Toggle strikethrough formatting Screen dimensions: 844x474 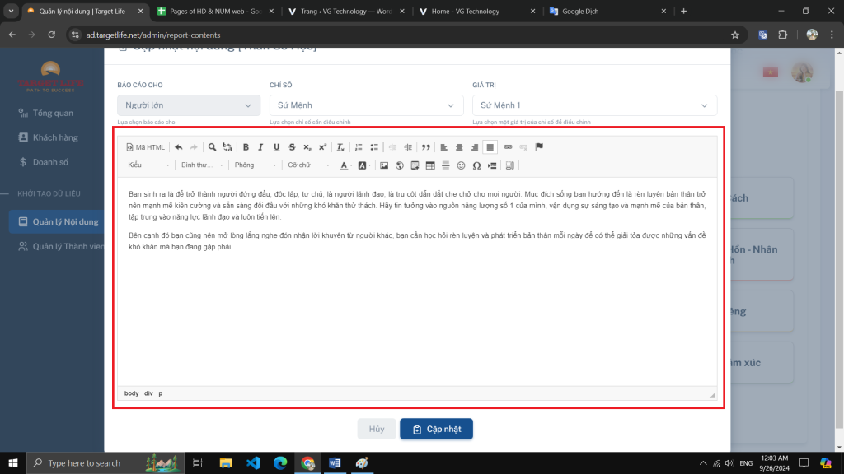pyautogui.click(x=292, y=147)
